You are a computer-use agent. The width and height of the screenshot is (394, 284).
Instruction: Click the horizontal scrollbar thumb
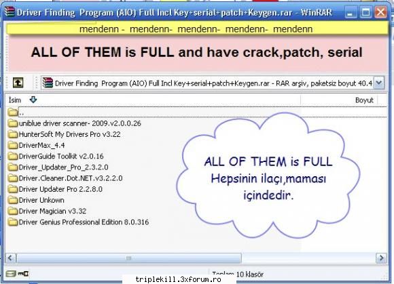[x=129, y=258]
